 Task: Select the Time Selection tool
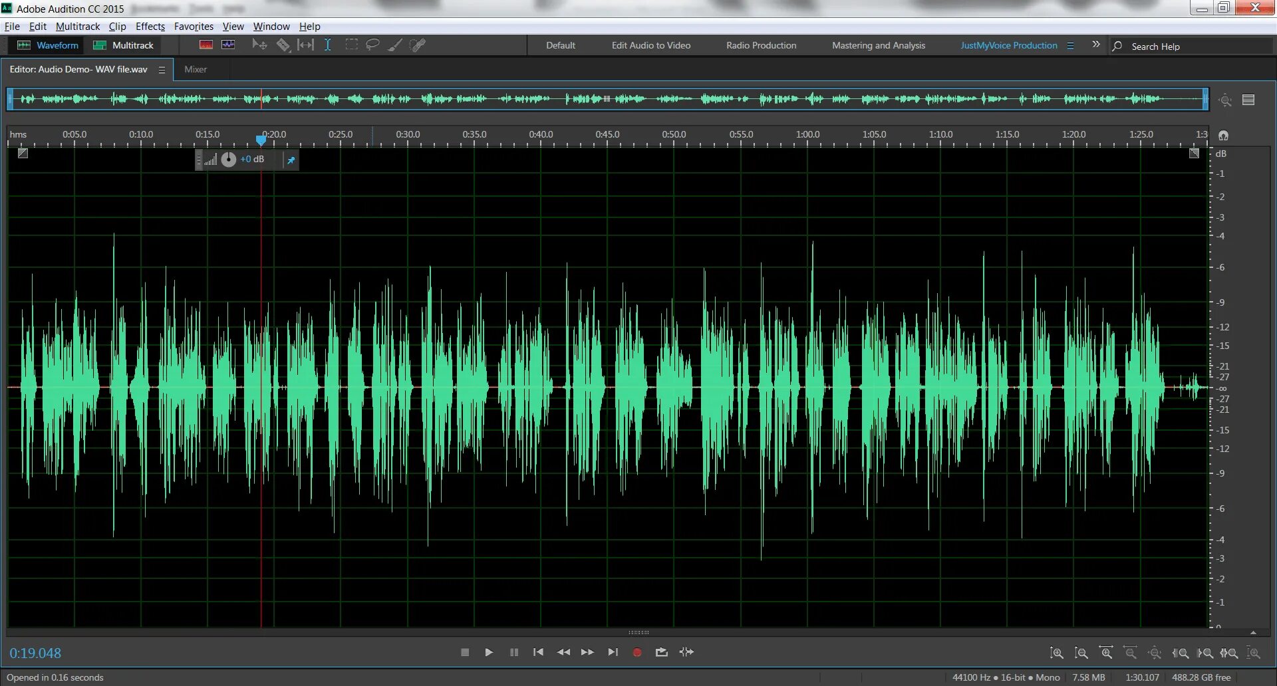click(x=328, y=45)
